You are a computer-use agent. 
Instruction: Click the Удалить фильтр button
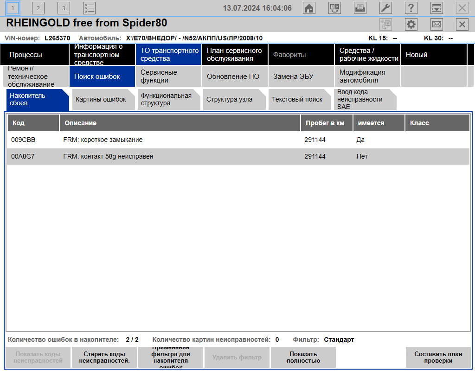(237, 358)
